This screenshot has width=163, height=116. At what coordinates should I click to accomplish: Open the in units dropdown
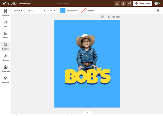tap(53, 11)
